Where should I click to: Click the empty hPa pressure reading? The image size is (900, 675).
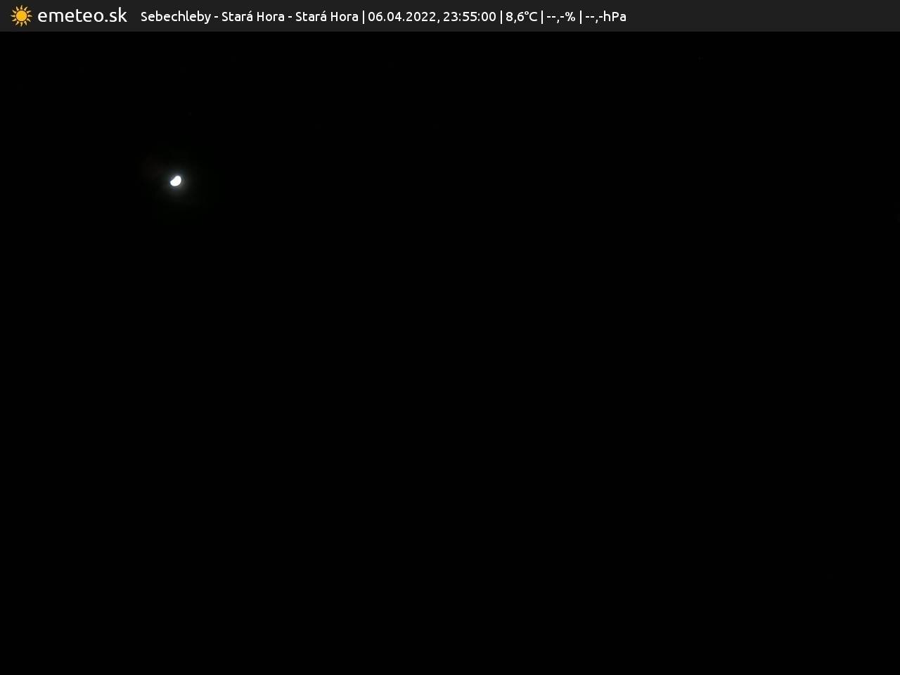(605, 16)
